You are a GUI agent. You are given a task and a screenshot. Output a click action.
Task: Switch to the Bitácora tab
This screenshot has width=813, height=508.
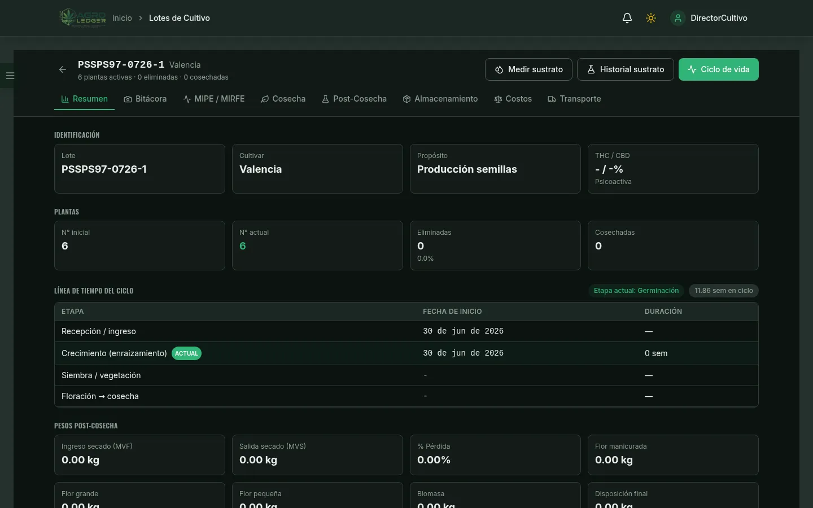145,99
